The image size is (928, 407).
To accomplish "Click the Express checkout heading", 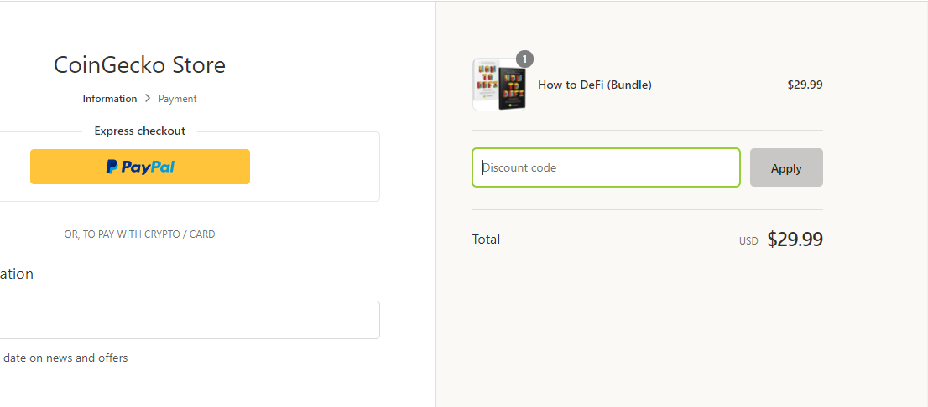I will [139, 131].
